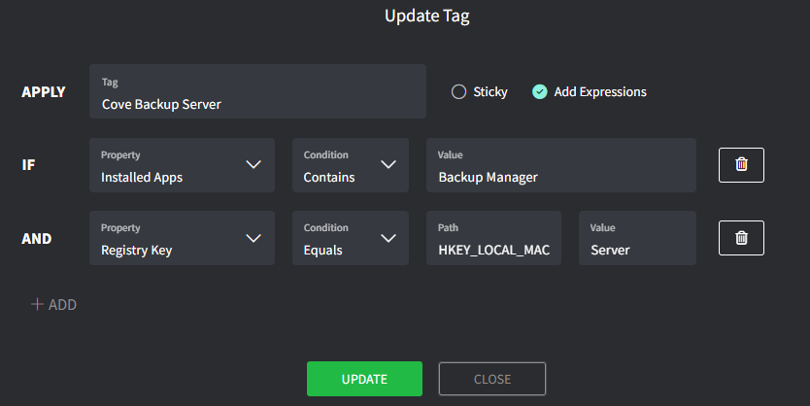810x406 pixels.
Task: Click the Update Tag dialog title
Action: pyautogui.click(x=427, y=16)
